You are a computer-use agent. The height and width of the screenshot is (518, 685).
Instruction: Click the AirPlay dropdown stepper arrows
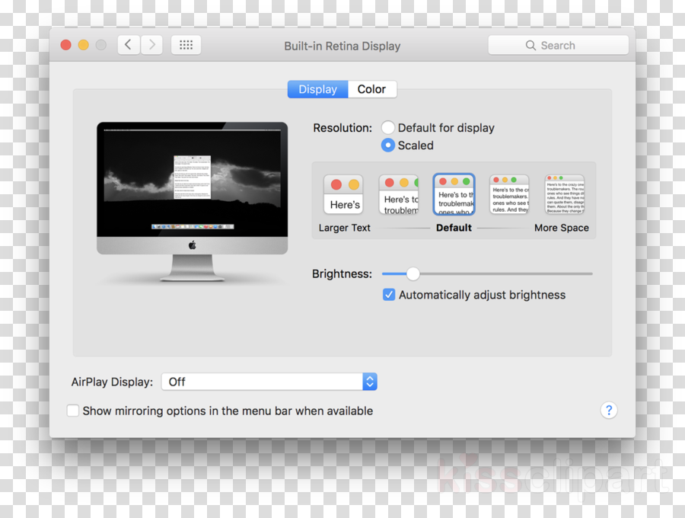coord(370,382)
